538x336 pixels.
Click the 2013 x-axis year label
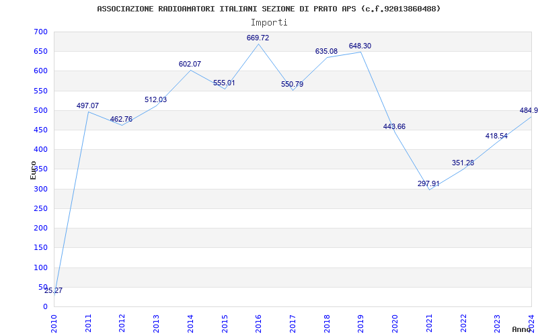(156, 323)
